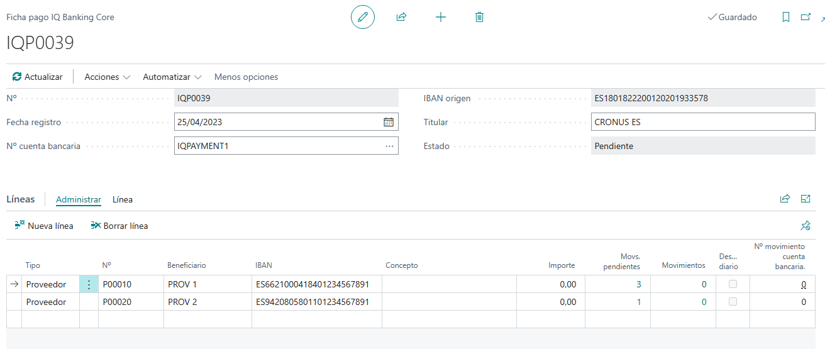Expand the Líneas section to full view
The image size is (825, 349).
[806, 199]
